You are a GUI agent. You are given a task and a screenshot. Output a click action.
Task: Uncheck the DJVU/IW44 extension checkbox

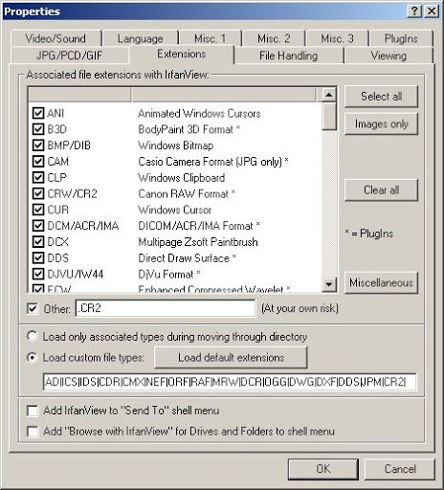38,274
